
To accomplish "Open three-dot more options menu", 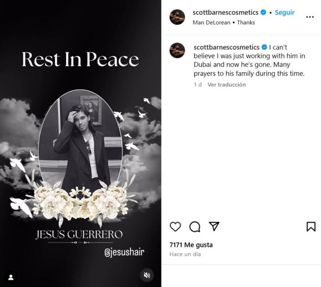I will point(310,17).
